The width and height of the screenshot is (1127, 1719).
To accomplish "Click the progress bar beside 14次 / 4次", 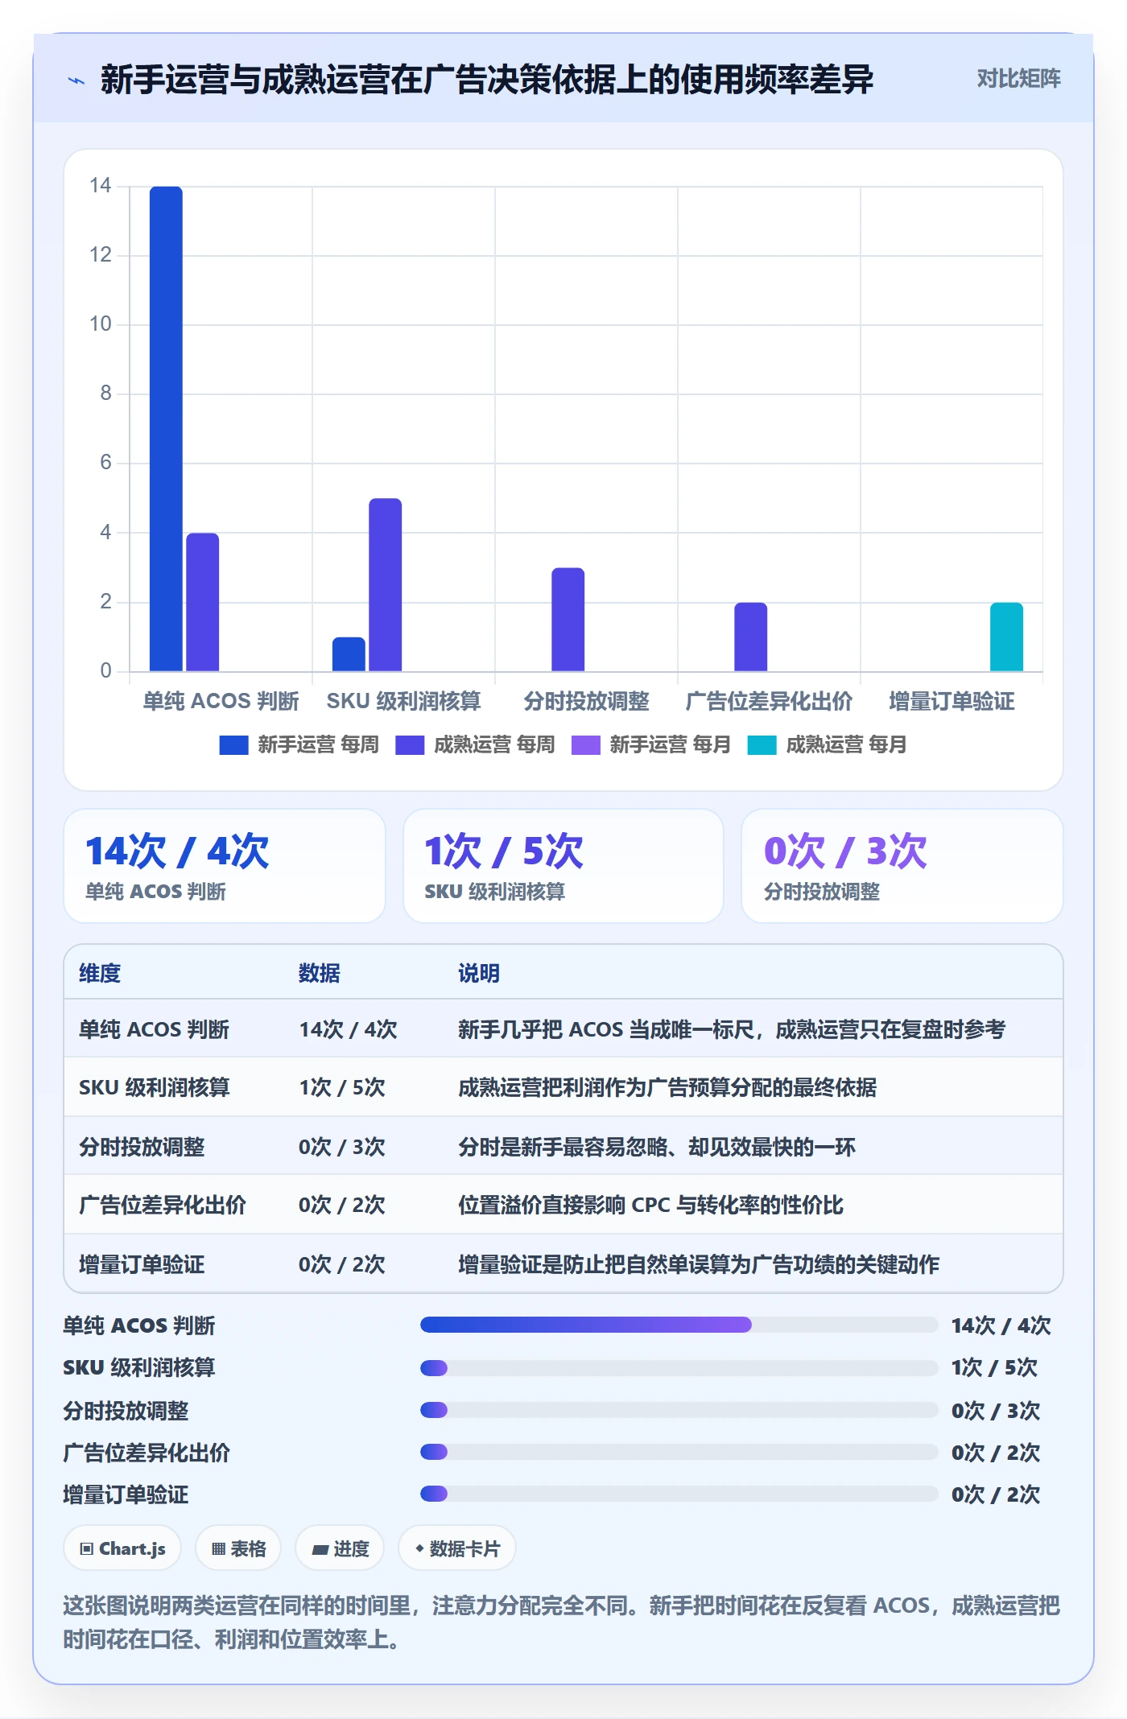I will coord(679,1325).
